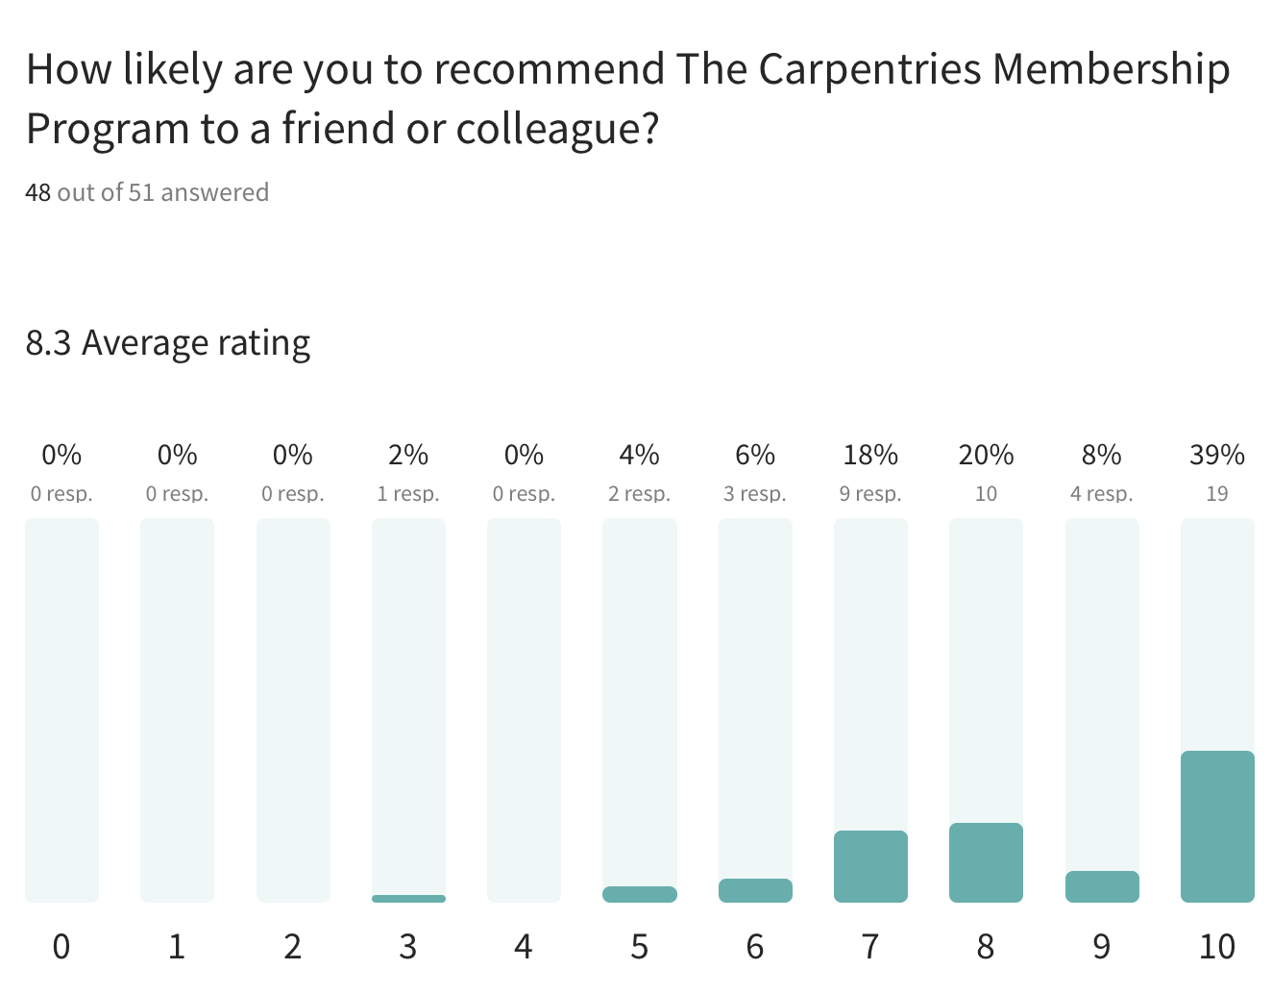Select the filled bar for rating 9
The image size is (1272, 994).
[1102, 886]
